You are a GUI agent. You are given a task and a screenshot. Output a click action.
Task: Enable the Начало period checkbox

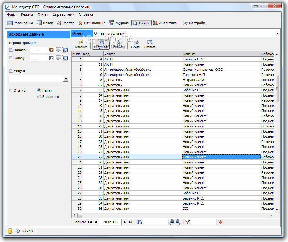pyautogui.click(x=11, y=50)
